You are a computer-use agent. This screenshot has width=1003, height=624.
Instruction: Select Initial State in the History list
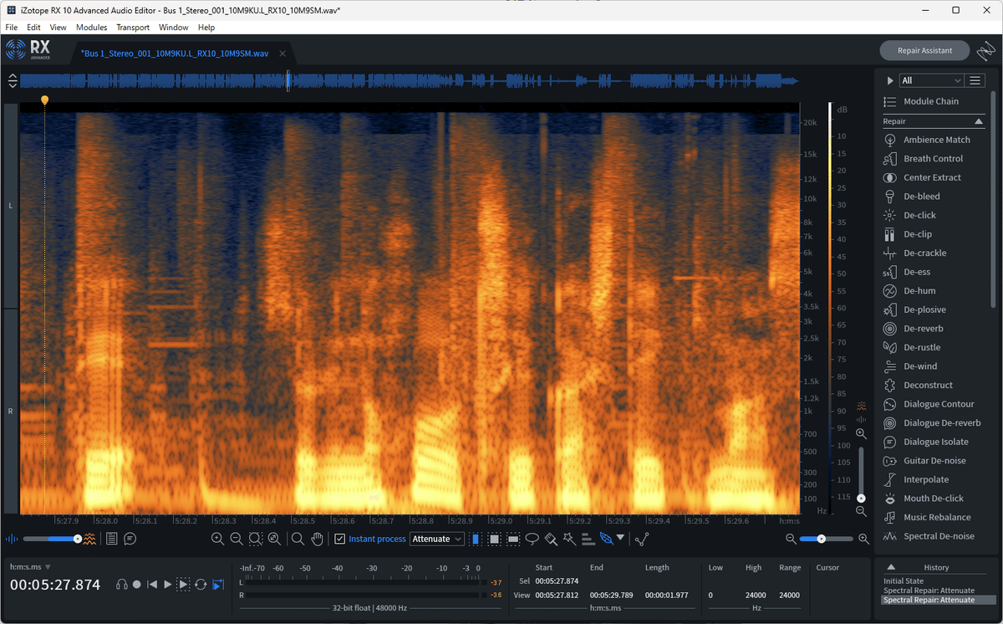click(x=904, y=581)
